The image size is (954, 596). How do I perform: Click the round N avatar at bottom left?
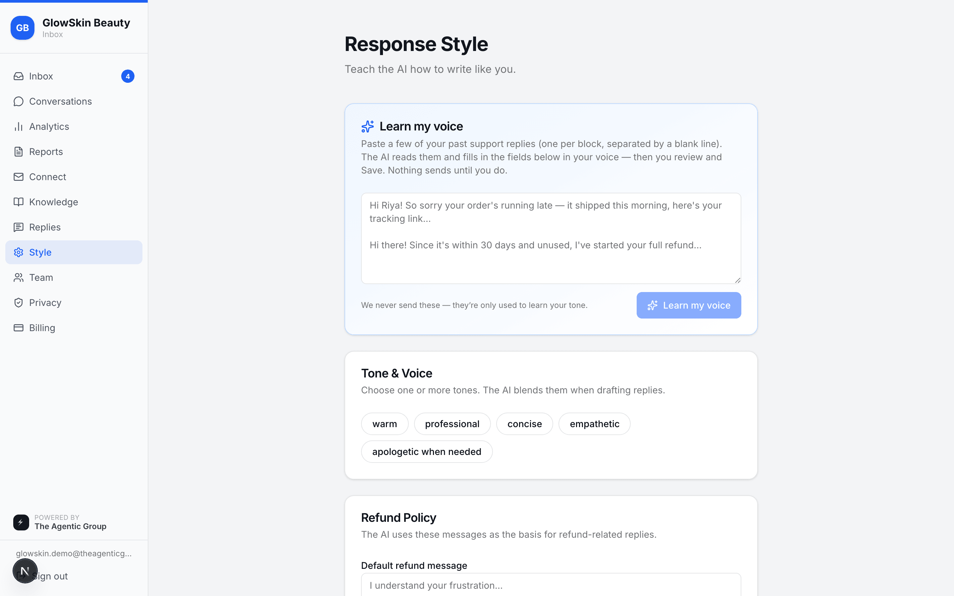pos(25,571)
